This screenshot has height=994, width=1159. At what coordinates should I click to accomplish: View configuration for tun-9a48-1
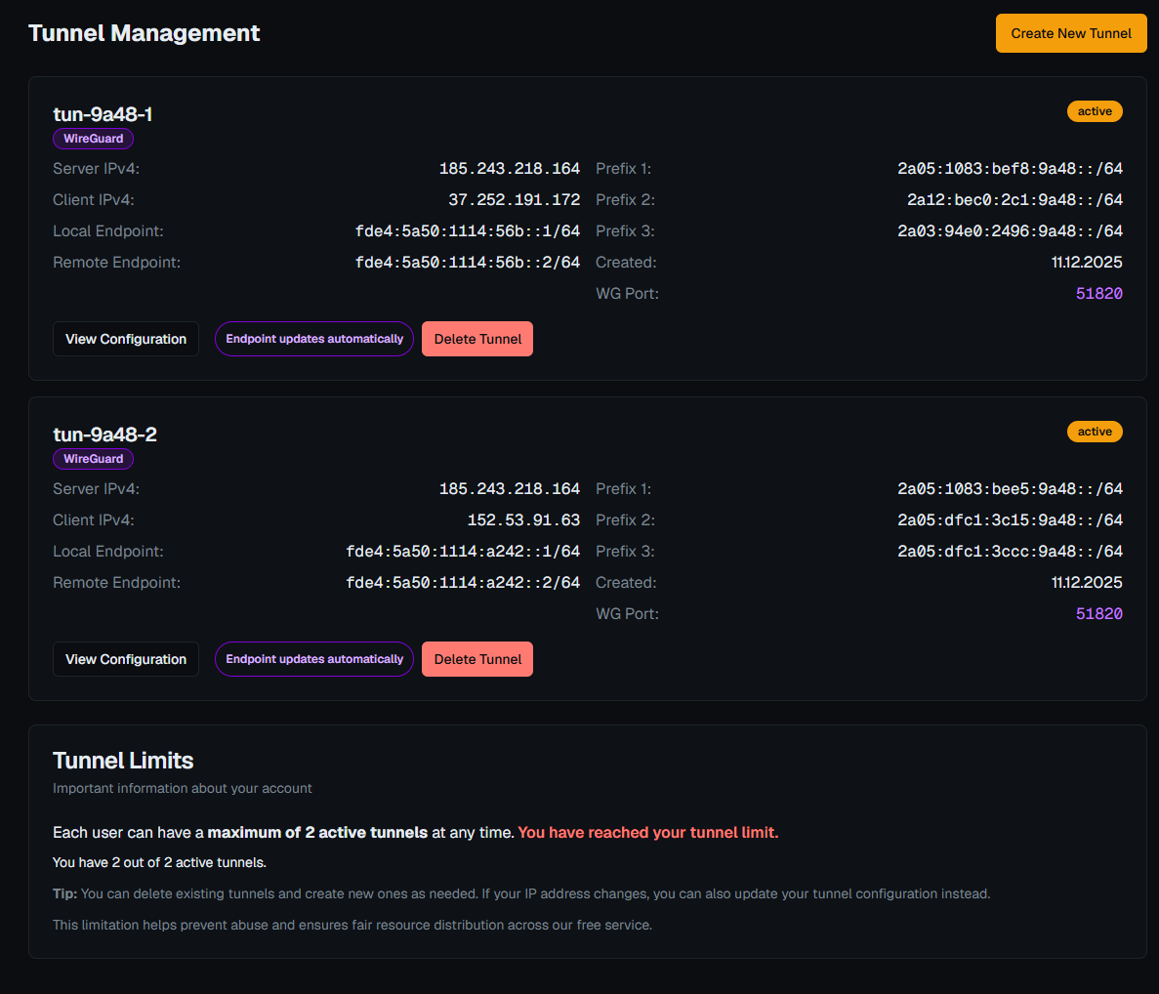[x=126, y=339]
